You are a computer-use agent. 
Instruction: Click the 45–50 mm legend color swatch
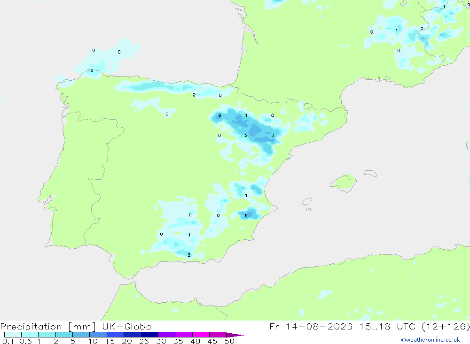[218, 335]
